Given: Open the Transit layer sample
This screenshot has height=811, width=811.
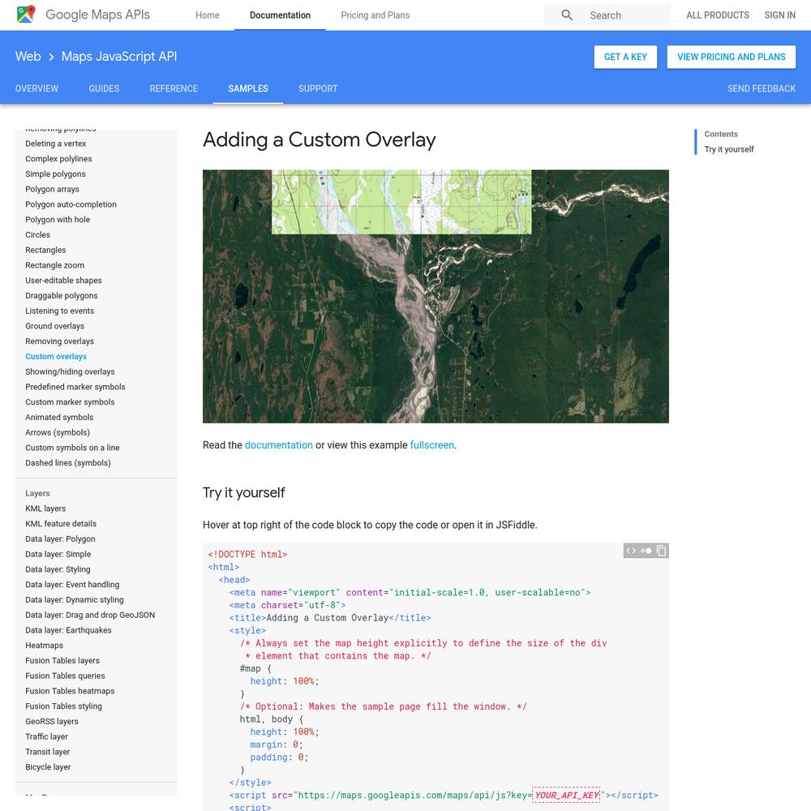Looking at the screenshot, I should tap(48, 752).
